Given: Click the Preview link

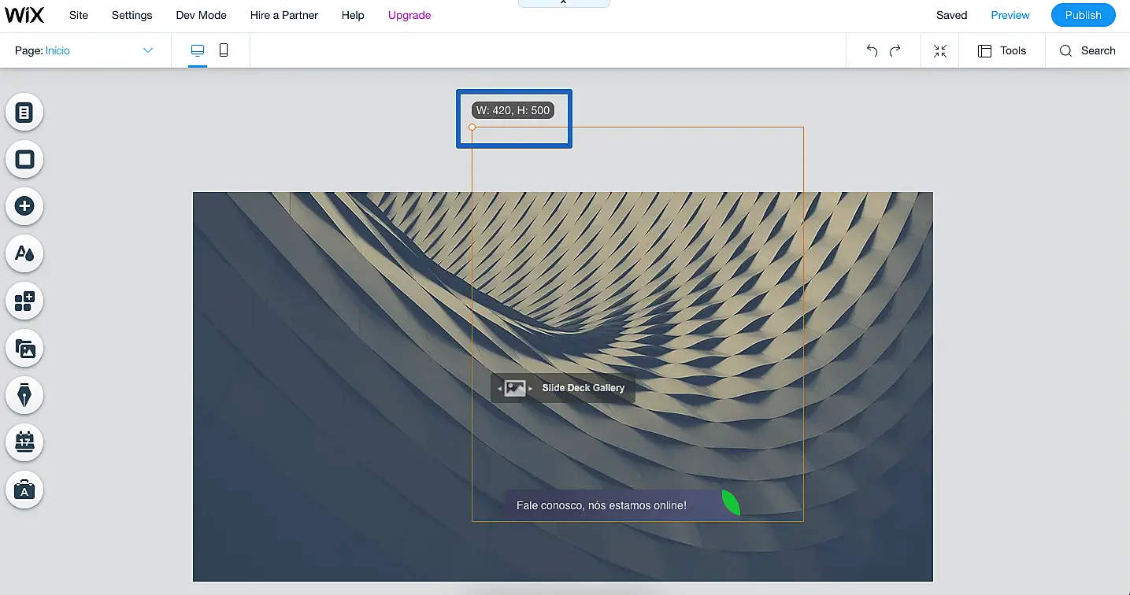Looking at the screenshot, I should pos(1010,15).
